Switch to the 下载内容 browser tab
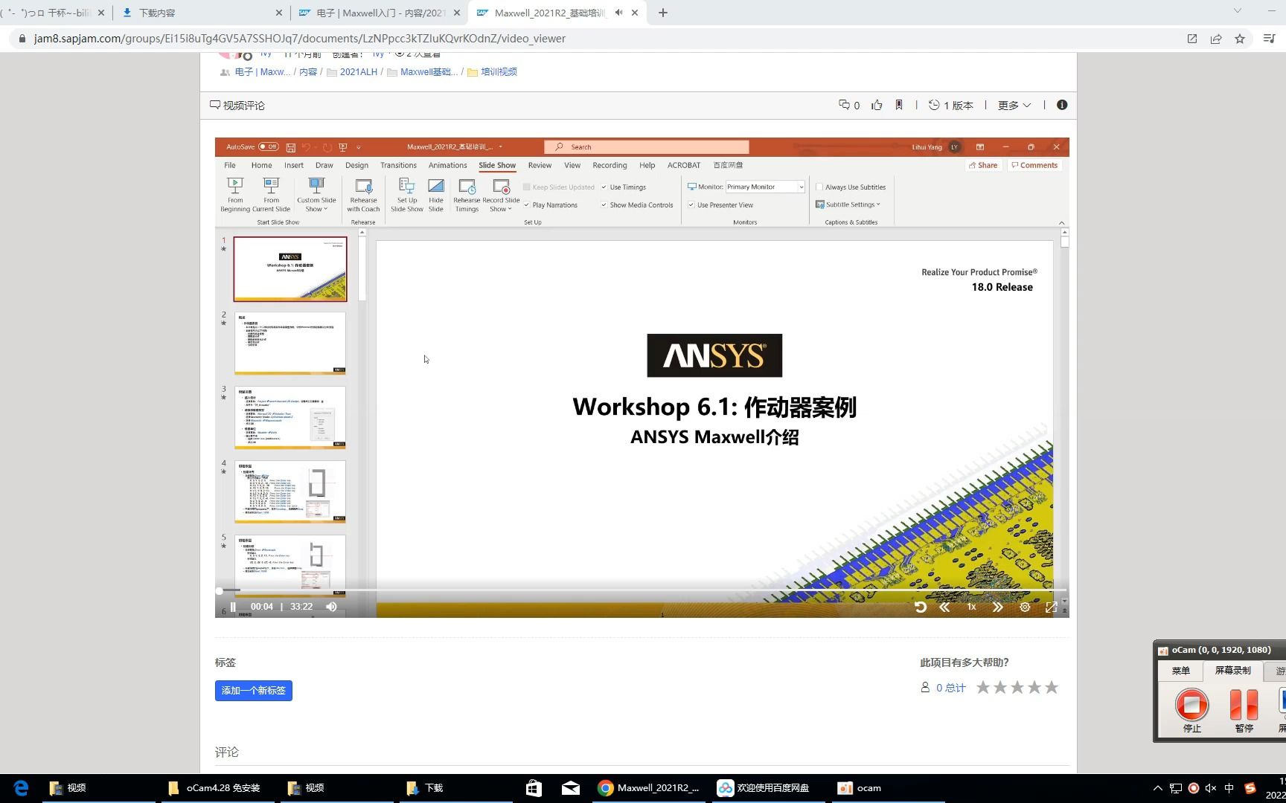The image size is (1286, 803). tap(201, 13)
